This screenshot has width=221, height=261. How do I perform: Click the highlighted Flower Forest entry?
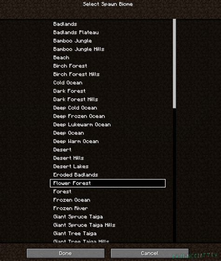pyautogui.click(x=108, y=183)
